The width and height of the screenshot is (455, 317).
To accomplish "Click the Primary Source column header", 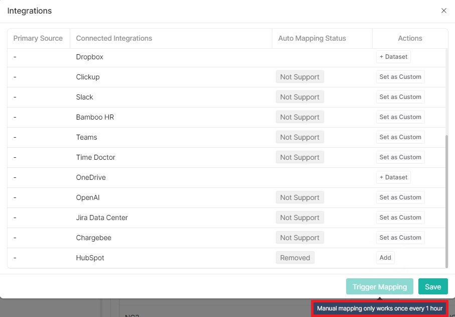I will pyautogui.click(x=38, y=38).
